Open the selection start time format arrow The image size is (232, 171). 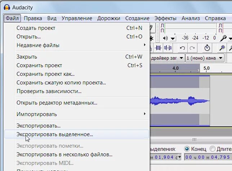click(x=179, y=157)
